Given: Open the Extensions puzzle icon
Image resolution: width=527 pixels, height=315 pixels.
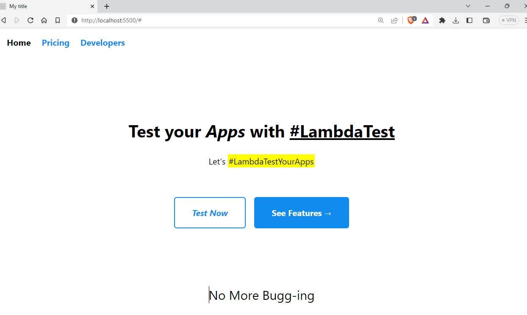Looking at the screenshot, I should point(442,20).
